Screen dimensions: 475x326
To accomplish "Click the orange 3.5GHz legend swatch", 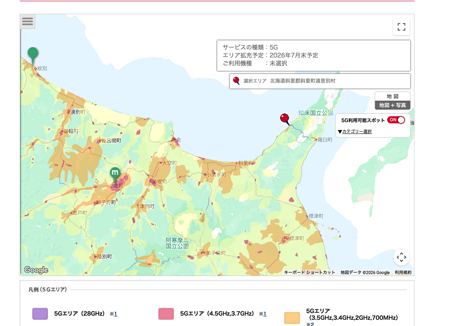I will [x=292, y=318].
